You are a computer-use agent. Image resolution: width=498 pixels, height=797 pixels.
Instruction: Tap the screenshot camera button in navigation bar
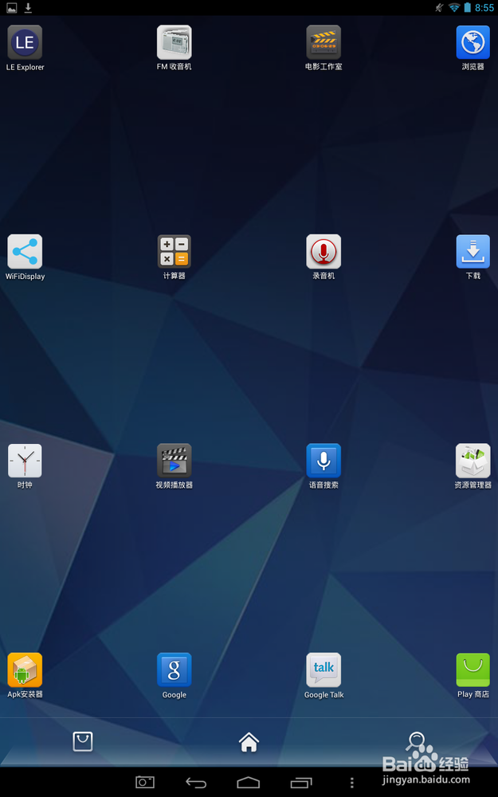(145, 783)
